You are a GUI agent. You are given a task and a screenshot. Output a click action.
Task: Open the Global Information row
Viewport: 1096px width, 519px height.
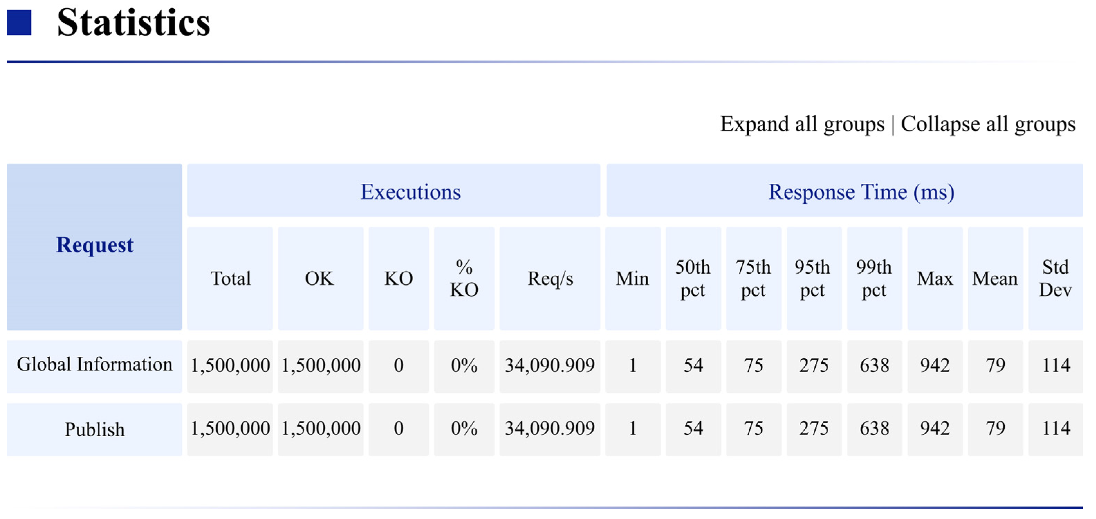(x=94, y=365)
